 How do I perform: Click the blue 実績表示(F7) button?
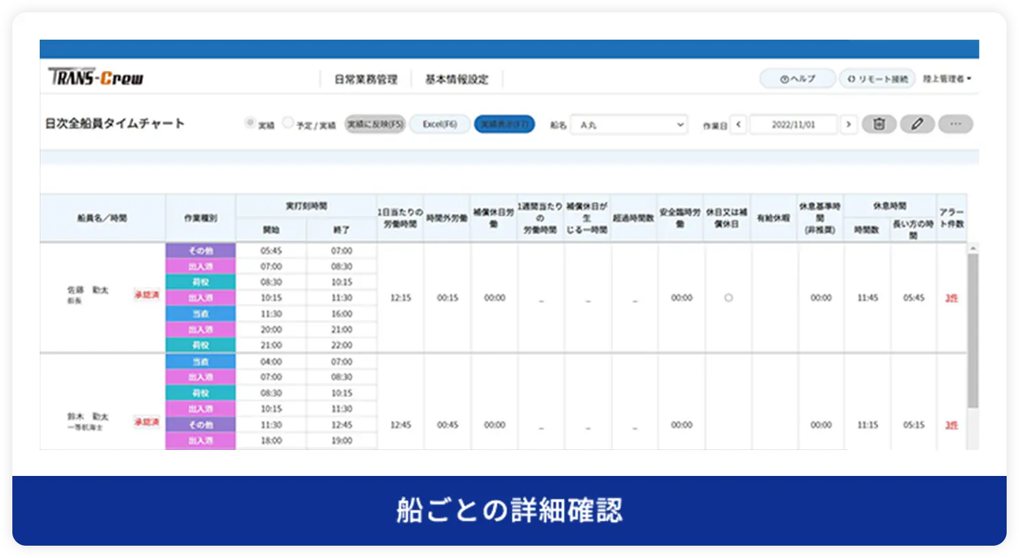504,124
